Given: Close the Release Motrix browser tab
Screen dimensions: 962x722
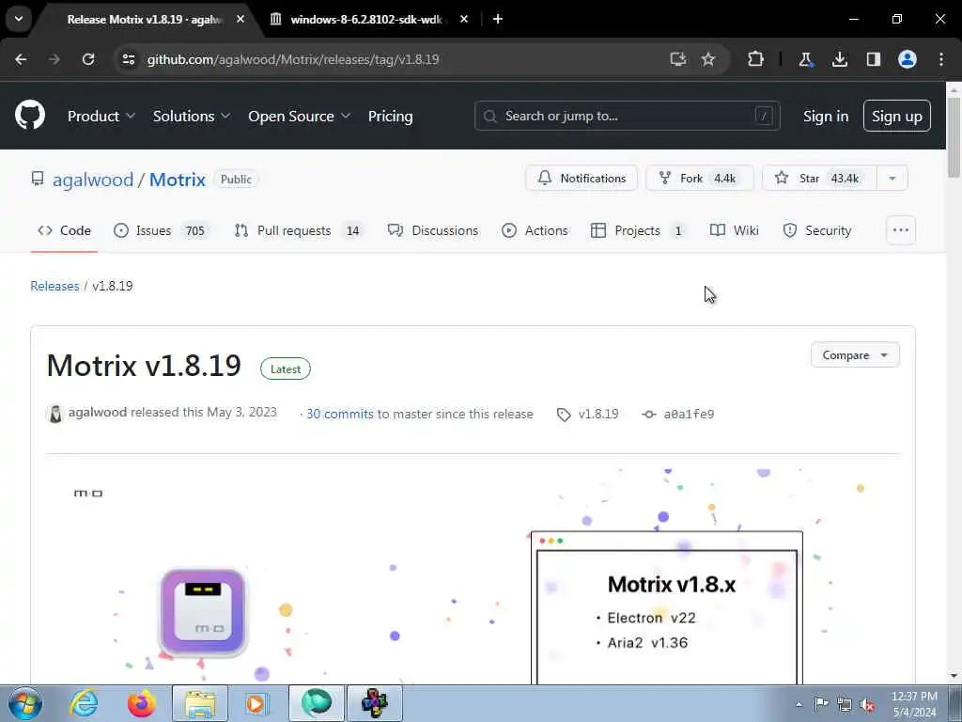Looking at the screenshot, I should (240, 19).
